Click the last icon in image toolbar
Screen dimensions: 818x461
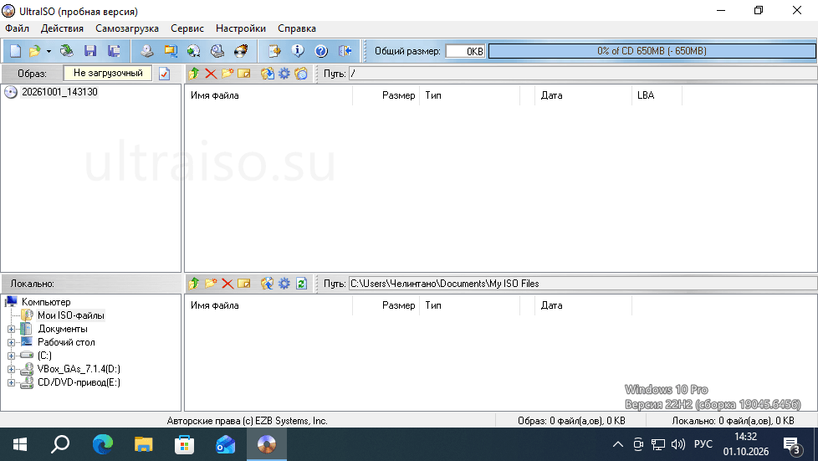[x=301, y=74]
